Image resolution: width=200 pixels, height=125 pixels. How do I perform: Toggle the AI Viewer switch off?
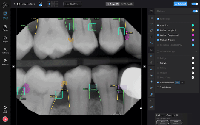(x=195, y=11)
